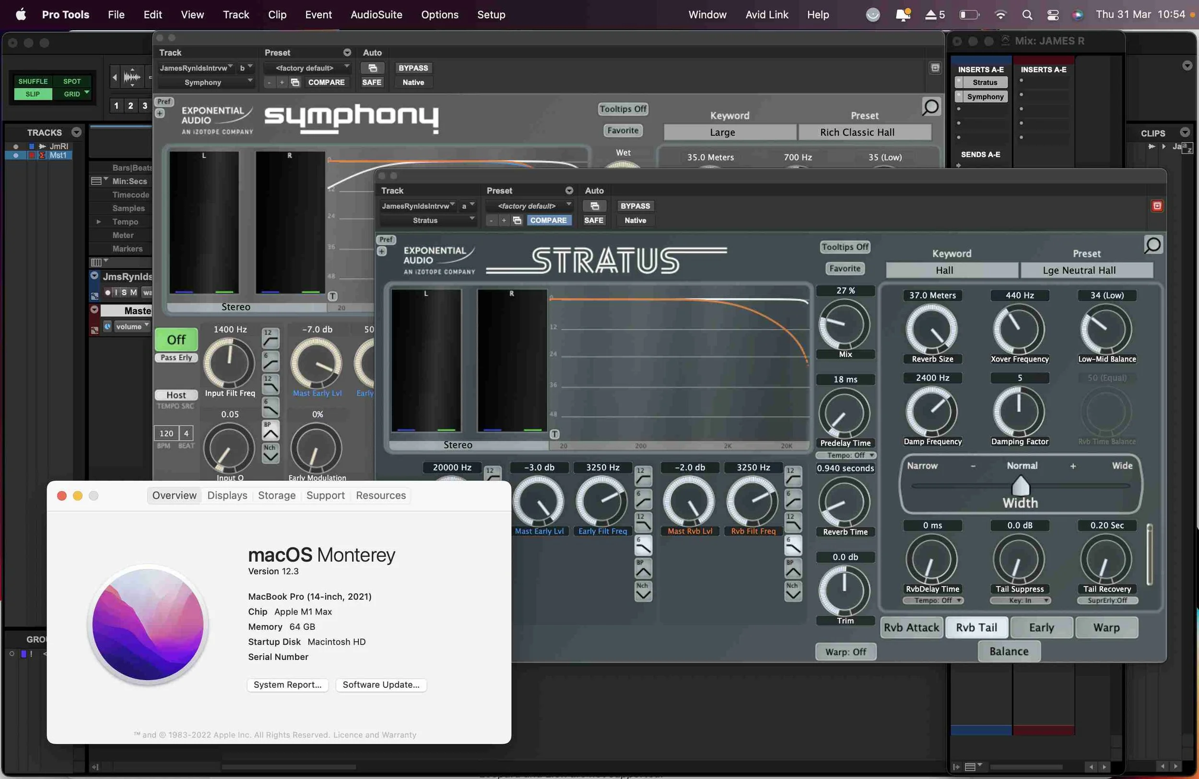Select the bandpass BP filter shape icon in Symphony

point(270,431)
